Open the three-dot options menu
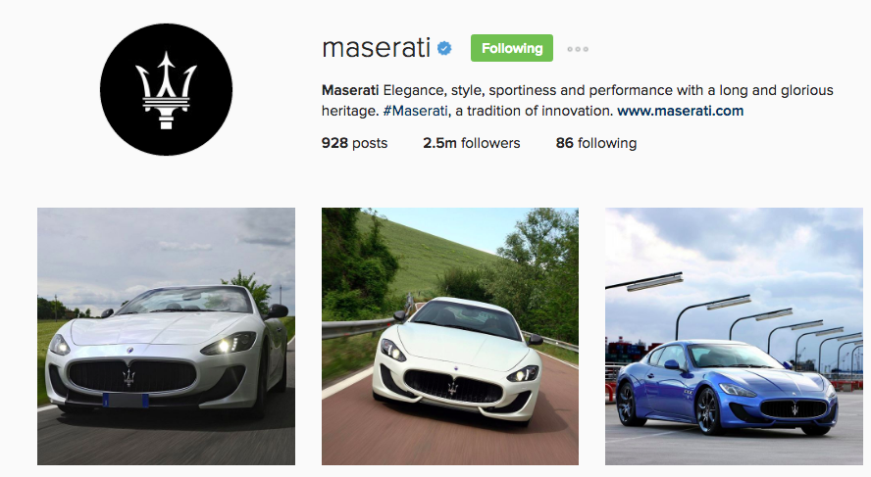Image resolution: width=871 pixels, height=477 pixels. [x=578, y=49]
